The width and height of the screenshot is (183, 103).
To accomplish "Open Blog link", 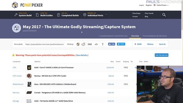I will point(146,17).
